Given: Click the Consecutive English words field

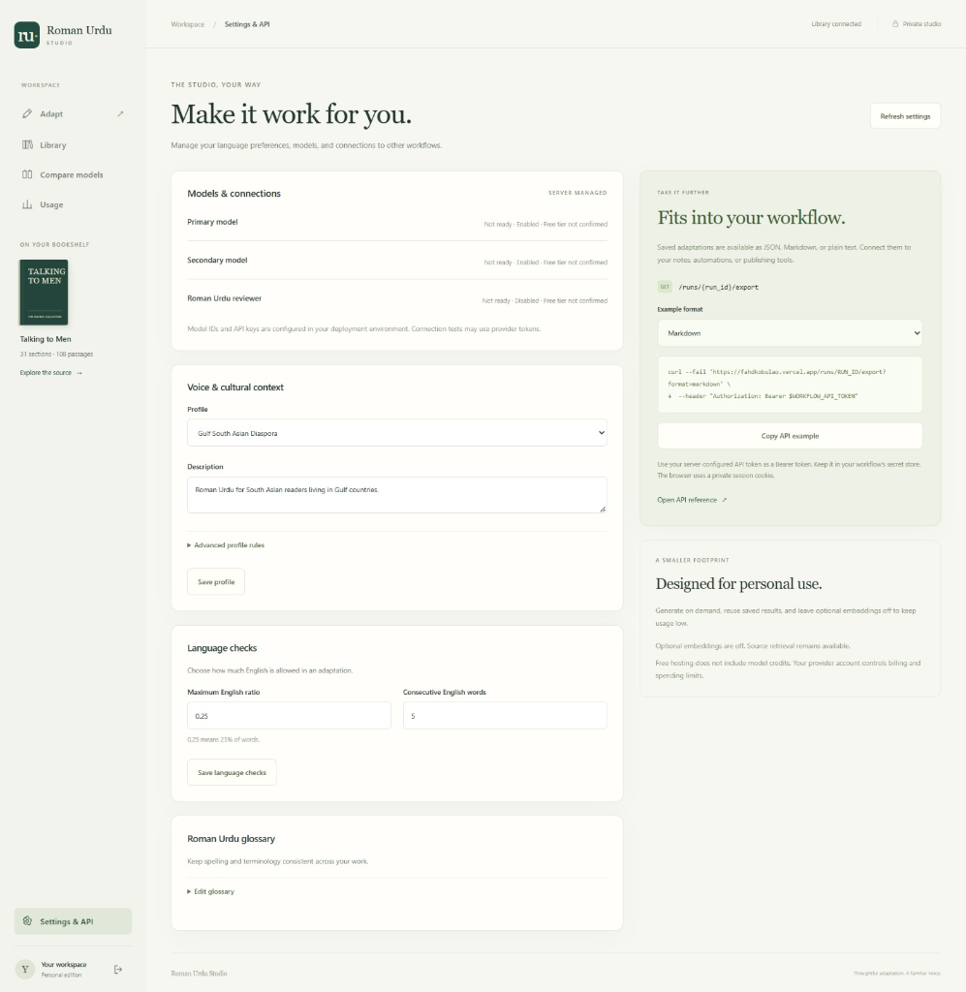Looking at the screenshot, I should point(505,716).
